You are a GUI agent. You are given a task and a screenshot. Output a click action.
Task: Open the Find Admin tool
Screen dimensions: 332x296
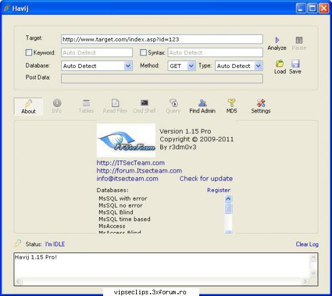[203, 106]
